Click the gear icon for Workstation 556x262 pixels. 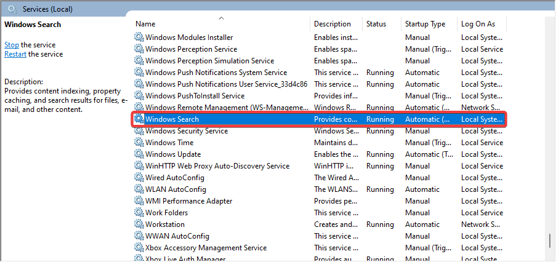pos(139,224)
